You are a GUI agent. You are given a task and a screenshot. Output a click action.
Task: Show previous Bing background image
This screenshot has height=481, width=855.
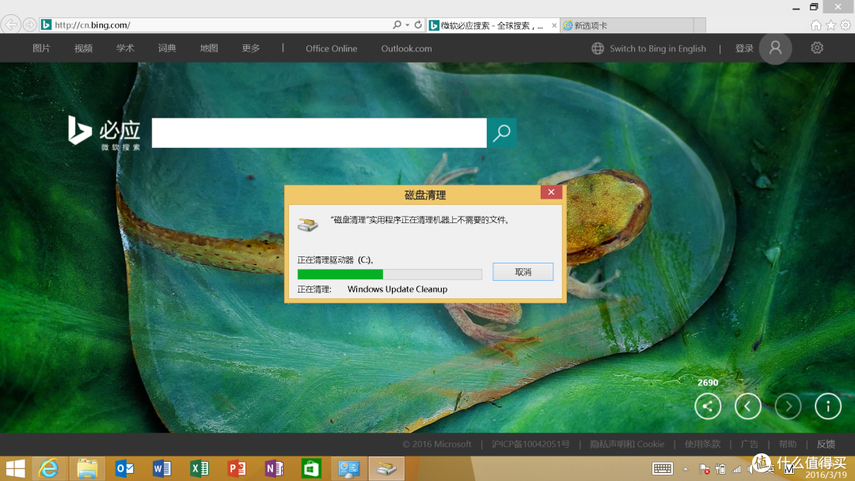747,407
